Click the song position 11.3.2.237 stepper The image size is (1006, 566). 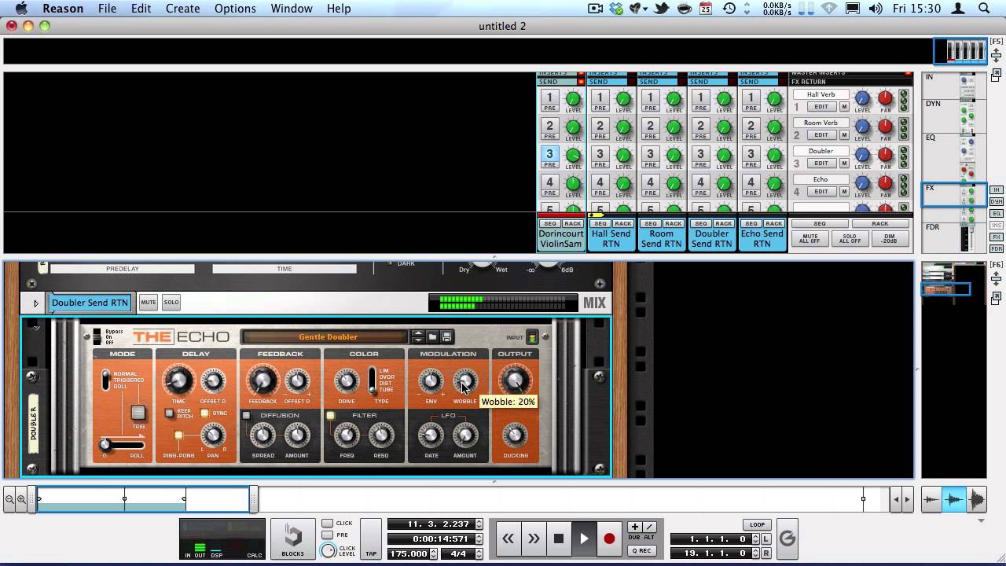[x=479, y=524]
